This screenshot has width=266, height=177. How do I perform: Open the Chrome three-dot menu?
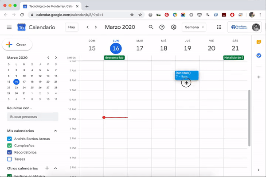pyautogui.click(x=260, y=15)
